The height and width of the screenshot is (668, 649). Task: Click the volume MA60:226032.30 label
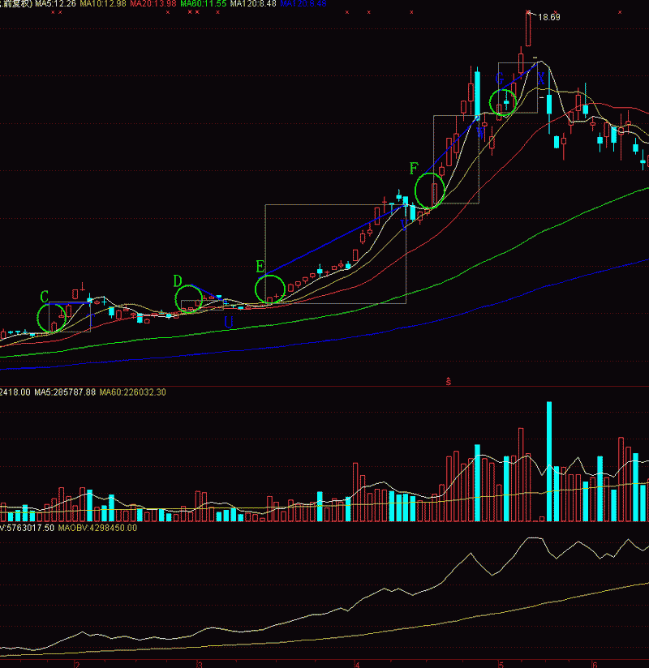point(131,392)
